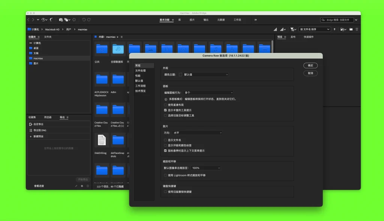384x221 pixels.
Task: Open the 方向 dropdown set to 水平
Action: [197, 133]
